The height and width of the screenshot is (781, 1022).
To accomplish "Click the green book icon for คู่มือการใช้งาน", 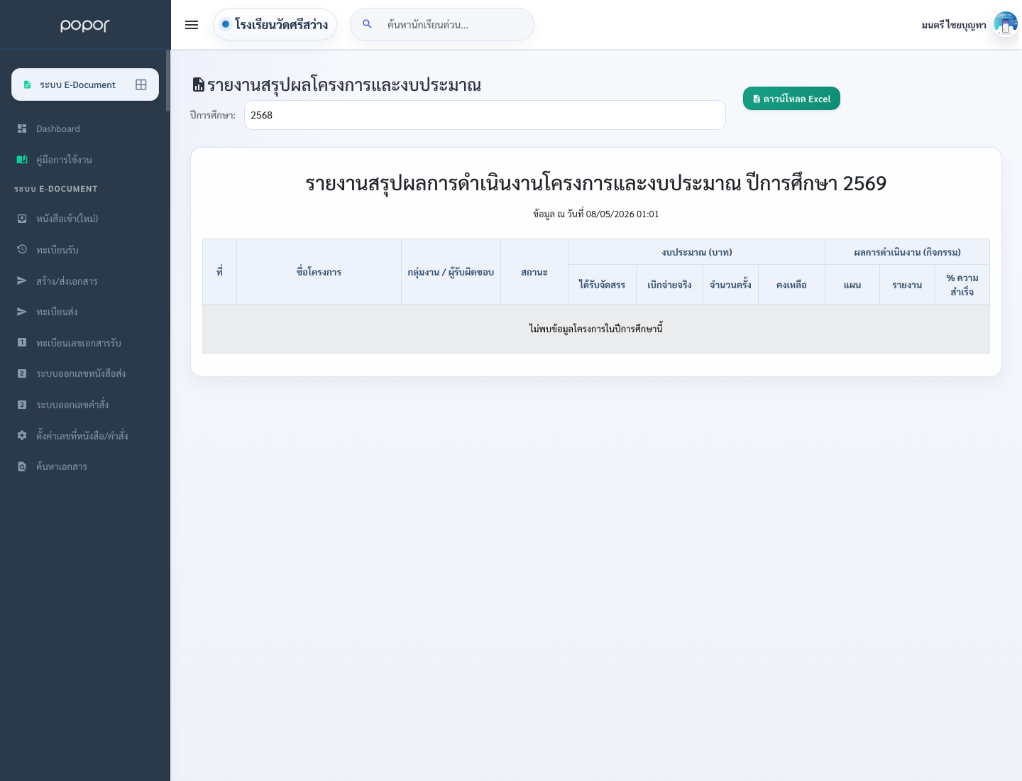I will pos(22,160).
